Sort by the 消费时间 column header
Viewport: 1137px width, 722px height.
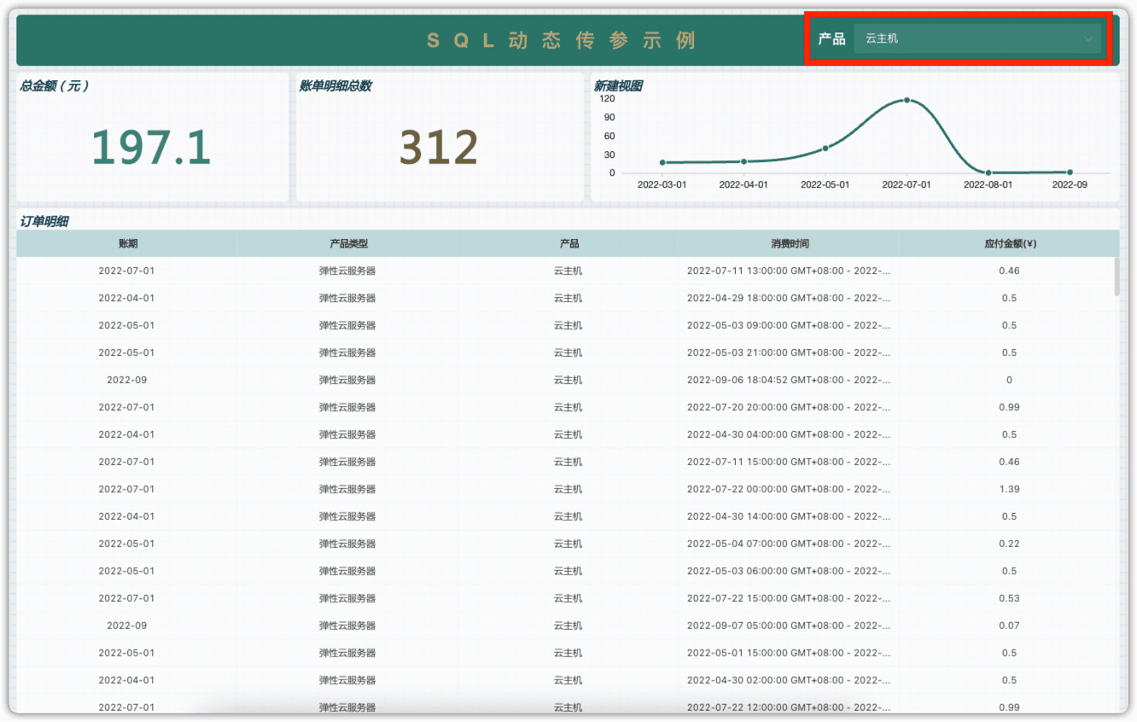(x=790, y=244)
